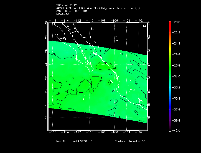Click the NOAA-18 satellite label
The image size is (201, 153).
click(x=63, y=14)
